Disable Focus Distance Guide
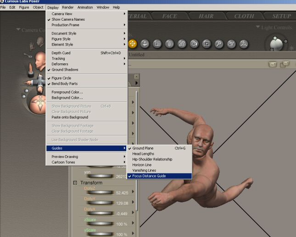The width and height of the screenshot is (296, 237). tap(160, 176)
